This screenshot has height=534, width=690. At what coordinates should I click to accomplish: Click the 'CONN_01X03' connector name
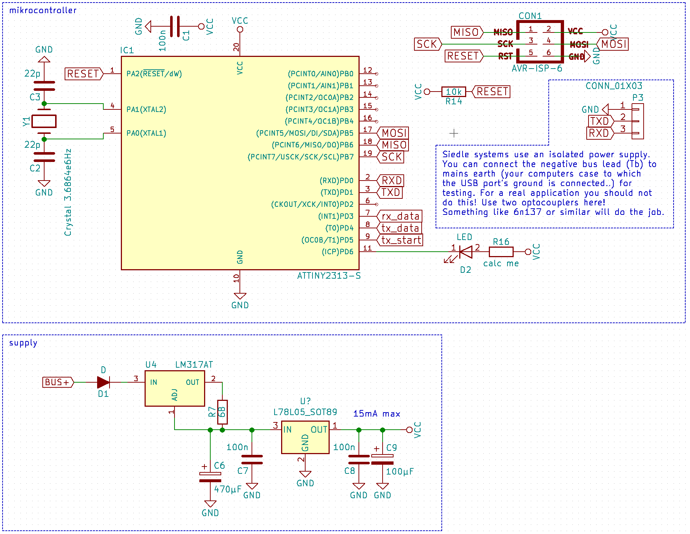tap(614, 86)
